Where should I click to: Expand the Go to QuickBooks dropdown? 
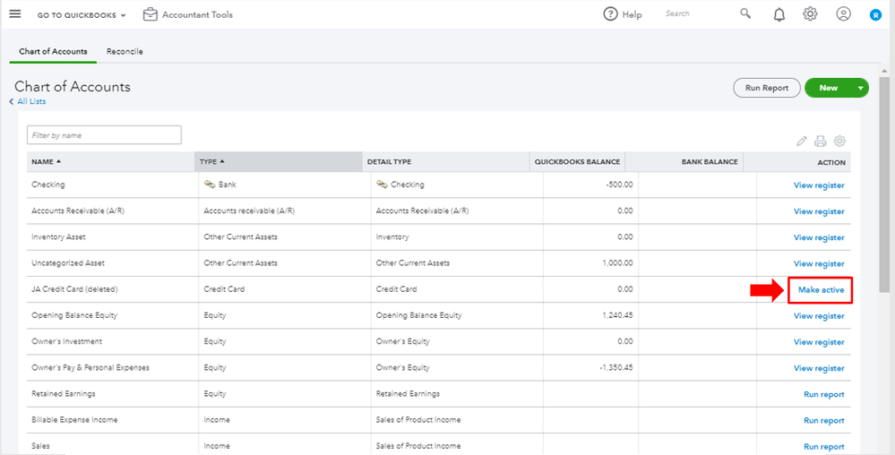pos(82,15)
